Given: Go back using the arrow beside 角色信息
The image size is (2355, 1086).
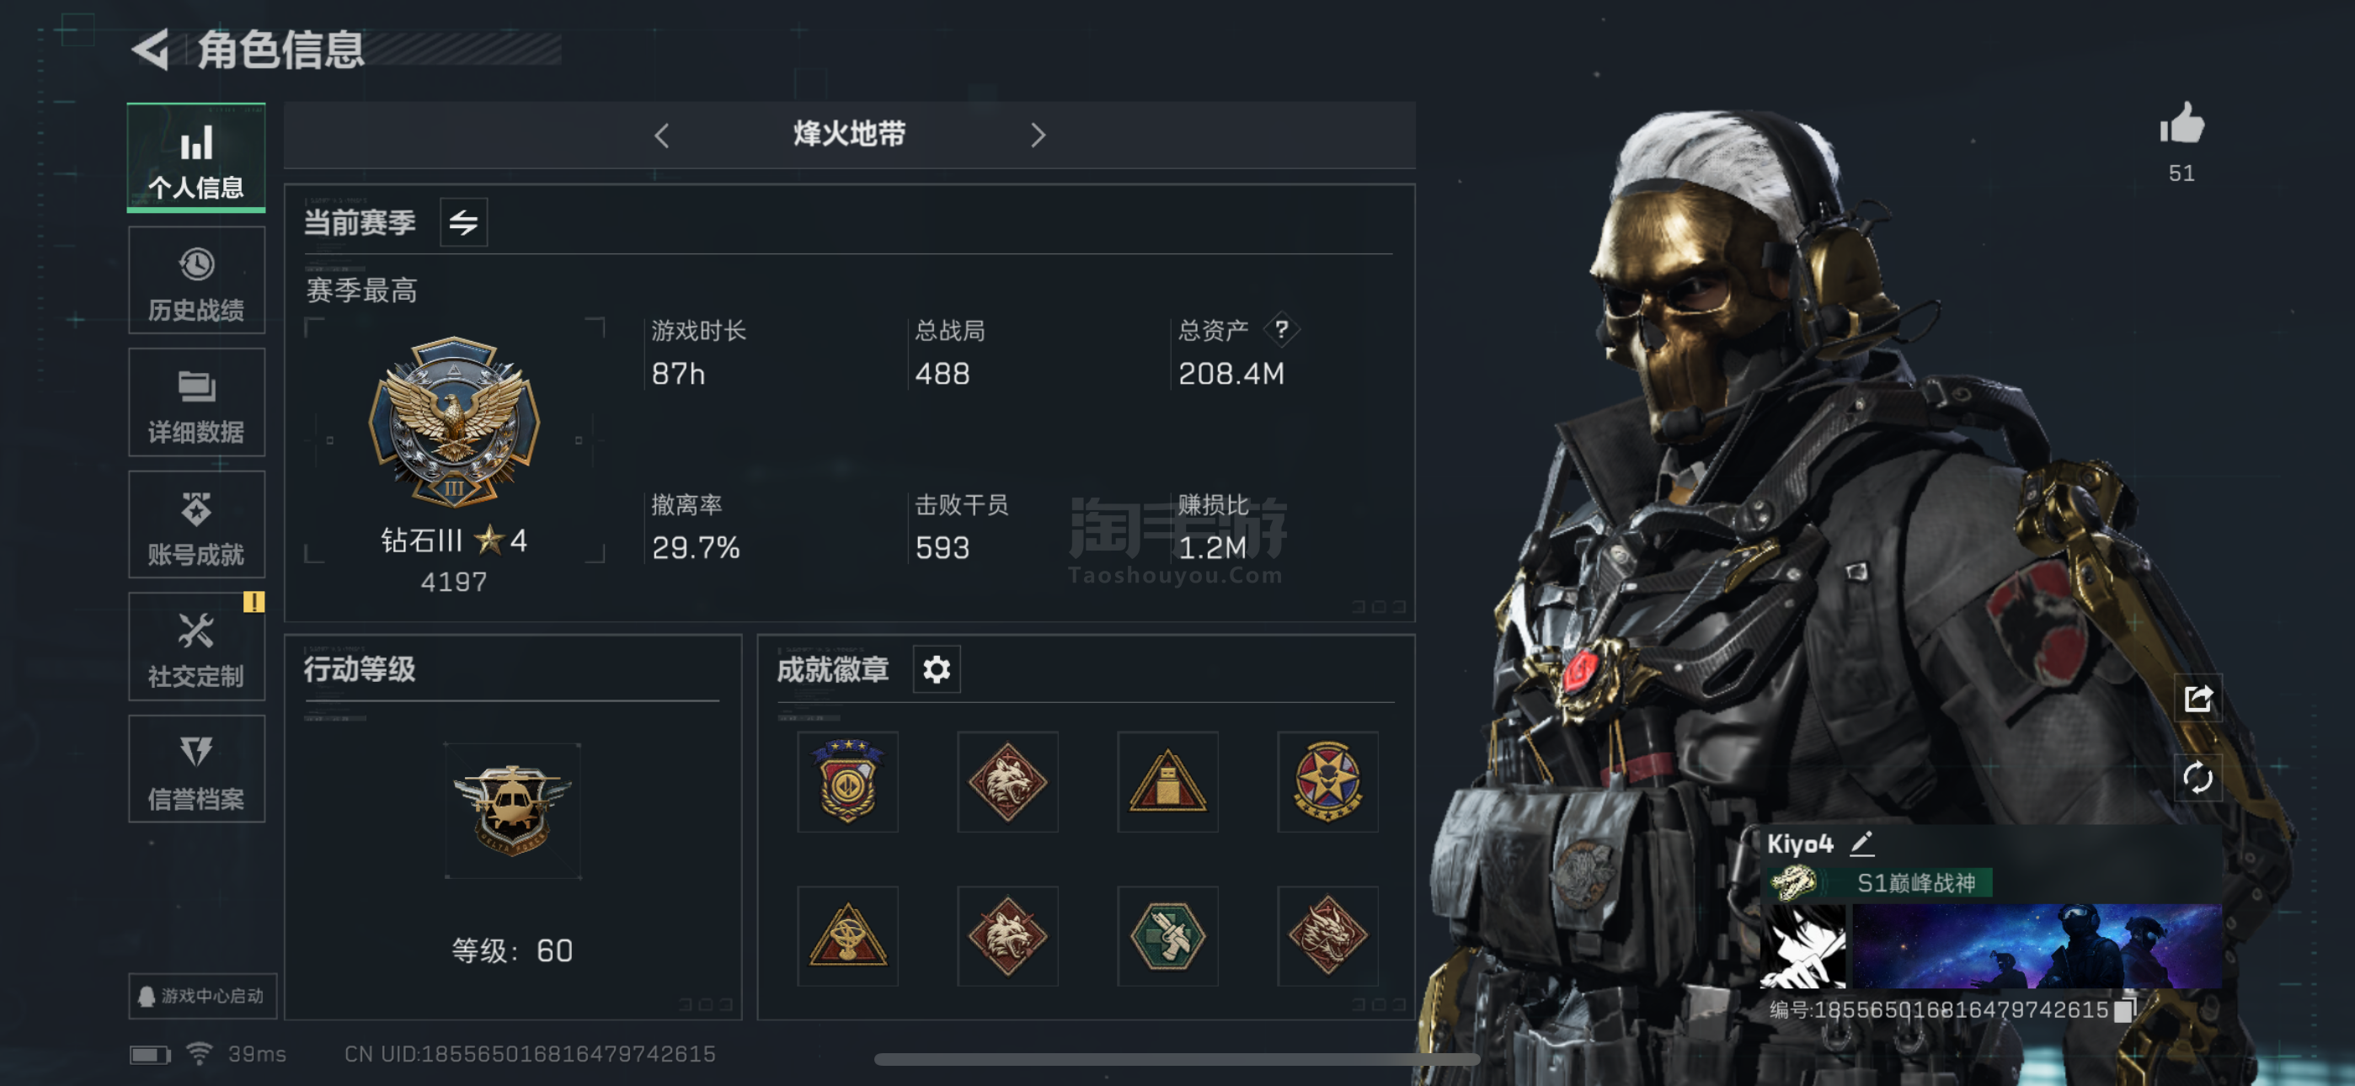Looking at the screenshot, I should pos(151,49).
